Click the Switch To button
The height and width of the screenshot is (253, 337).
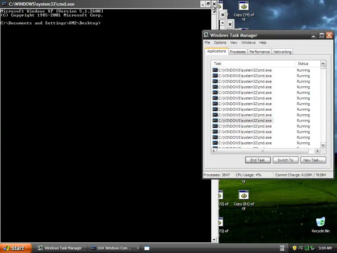[285, 160]
